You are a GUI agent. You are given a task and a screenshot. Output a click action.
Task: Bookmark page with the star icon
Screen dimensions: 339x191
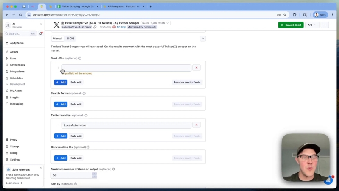285,15
